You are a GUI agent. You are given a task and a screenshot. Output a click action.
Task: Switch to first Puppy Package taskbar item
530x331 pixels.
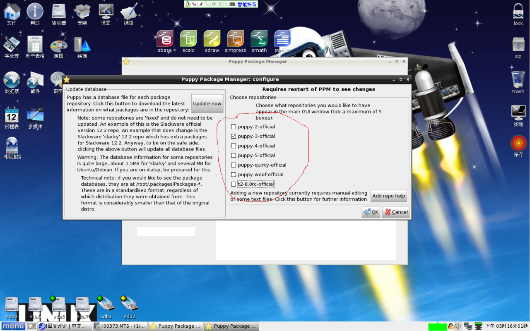click(176, 326)
